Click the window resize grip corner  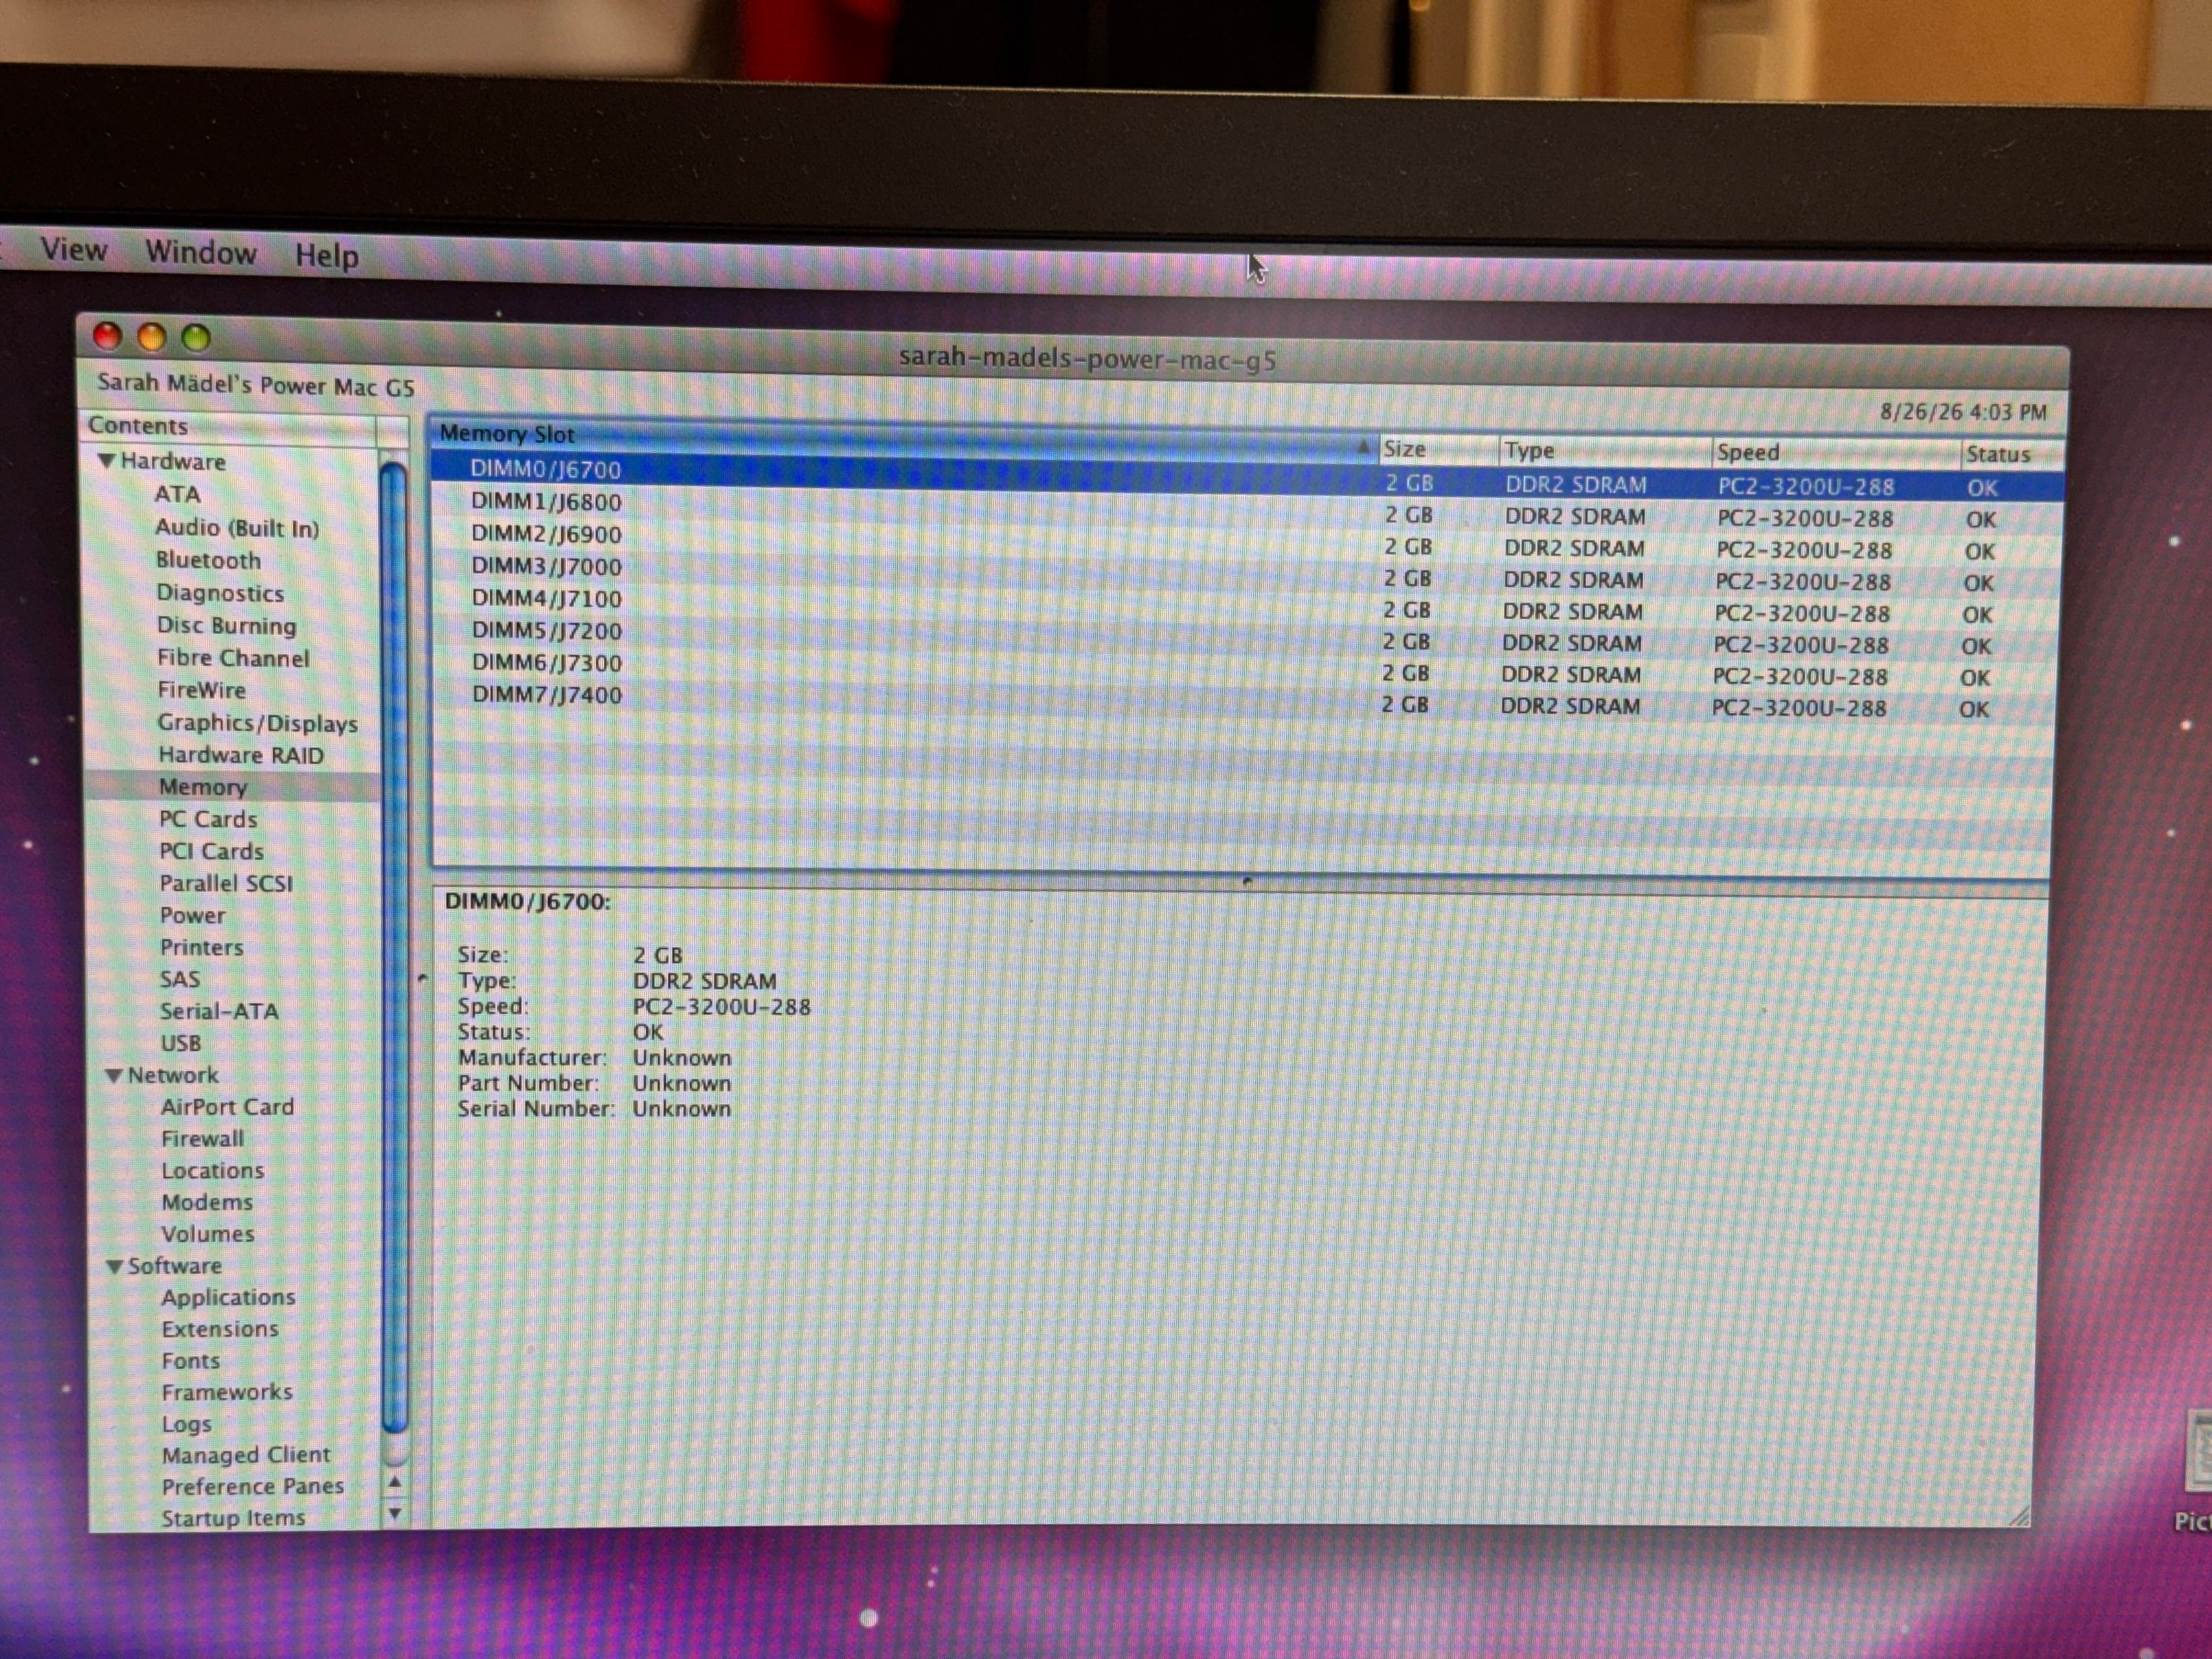pos(2018,1516)
